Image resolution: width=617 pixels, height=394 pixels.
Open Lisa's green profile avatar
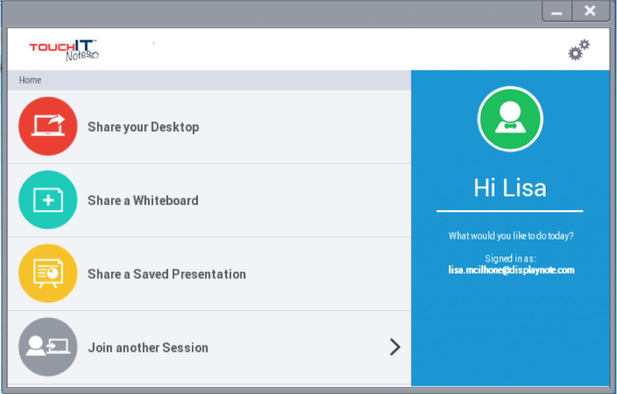pyautogui.click(x=510, y=118)
